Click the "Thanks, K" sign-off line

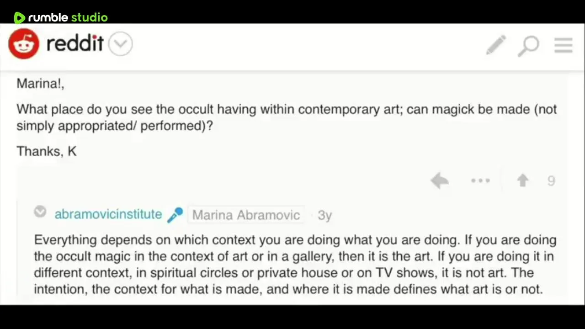(x=47, y=151)
